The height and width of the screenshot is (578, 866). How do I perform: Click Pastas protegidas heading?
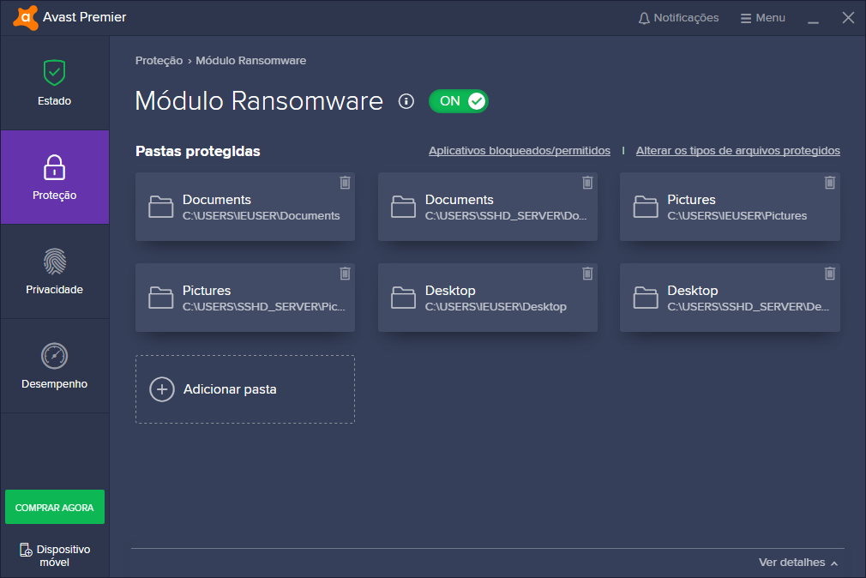click(198, 152)
